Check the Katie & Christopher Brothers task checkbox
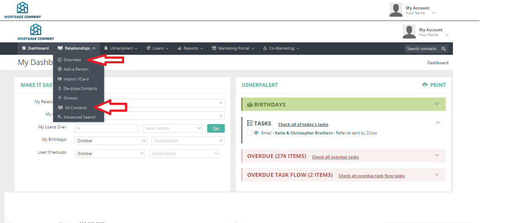This screenshot has width=506, height=223. [x=250, y=133]
